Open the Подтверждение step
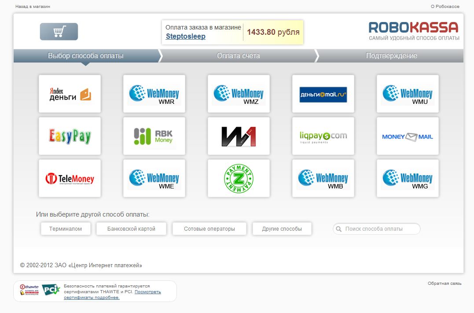474x313 pixels. (391, 55)
